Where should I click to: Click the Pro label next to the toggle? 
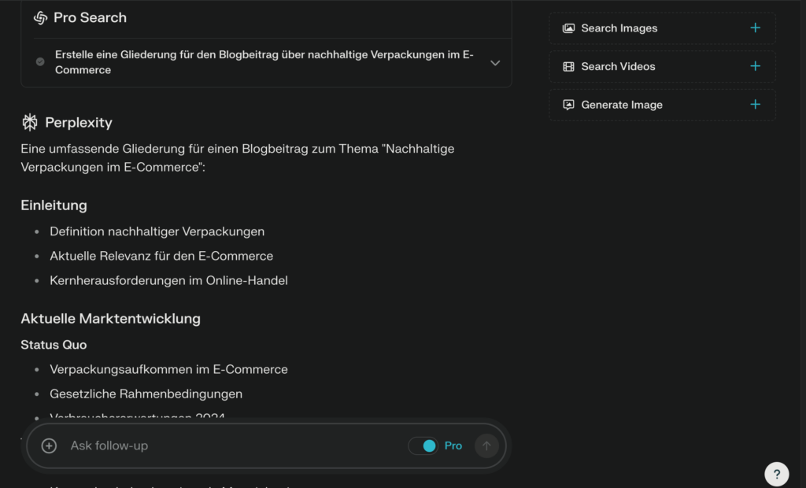[453, 445]
